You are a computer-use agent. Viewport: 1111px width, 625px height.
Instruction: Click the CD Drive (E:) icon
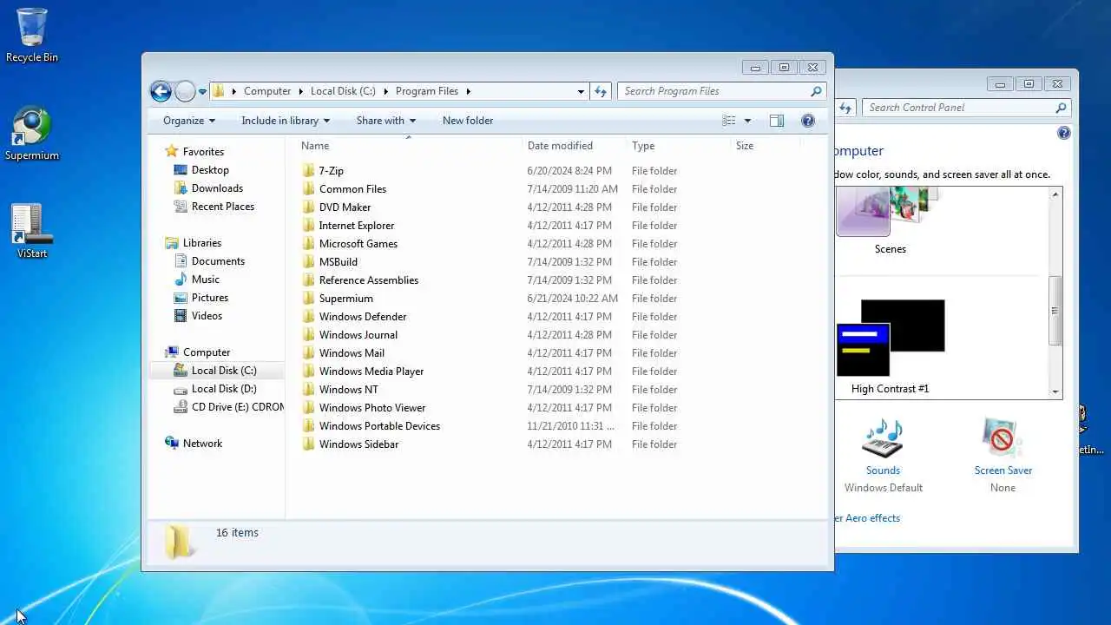pyautogui.click(x=181, y=407)
